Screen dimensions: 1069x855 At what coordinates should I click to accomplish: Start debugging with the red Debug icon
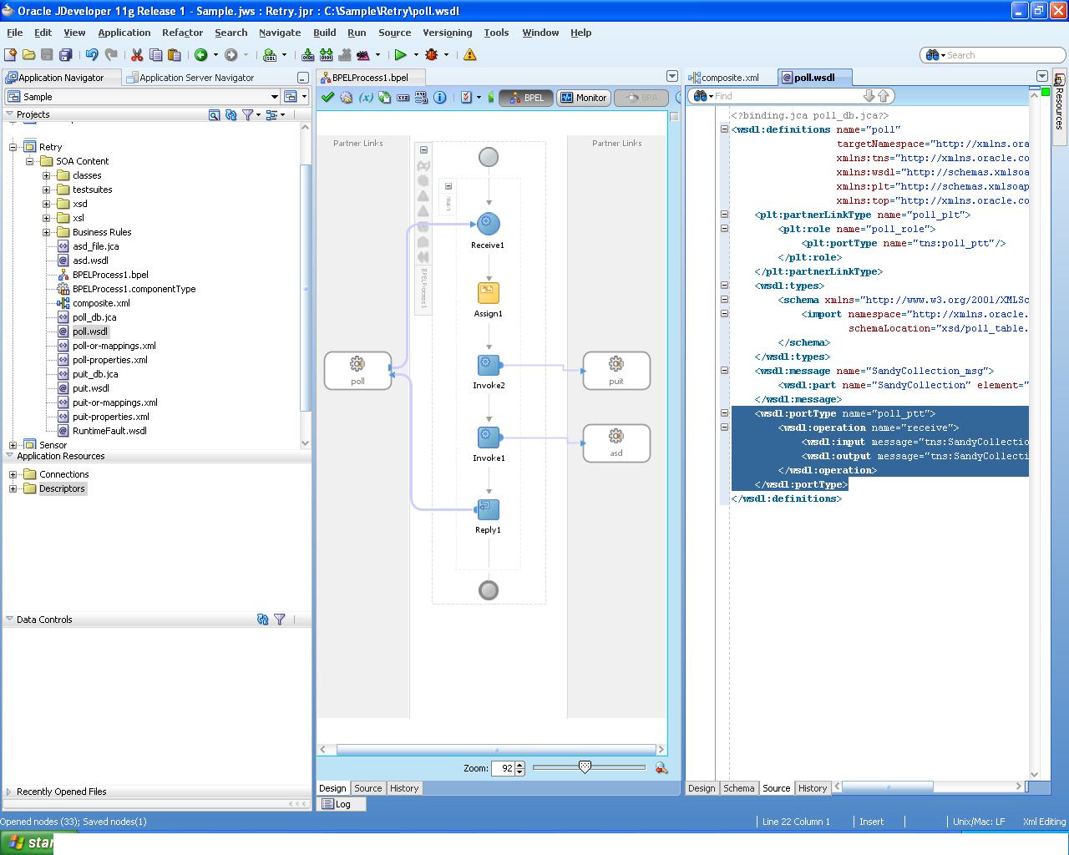[x=433, y=55]
